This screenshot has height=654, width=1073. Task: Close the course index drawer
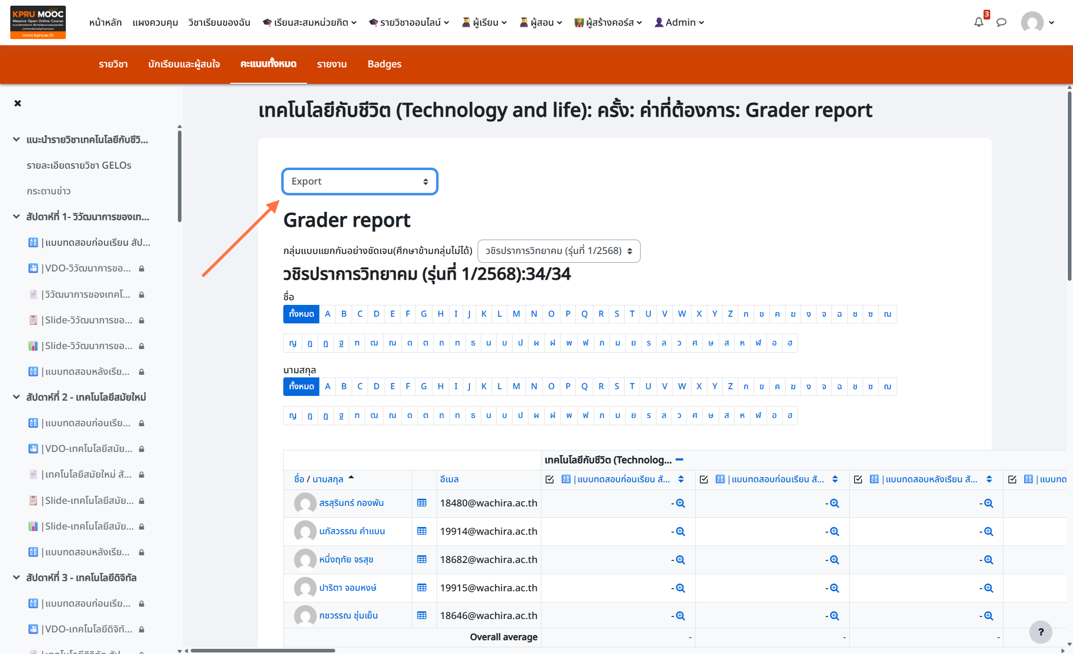coord(18,103)
